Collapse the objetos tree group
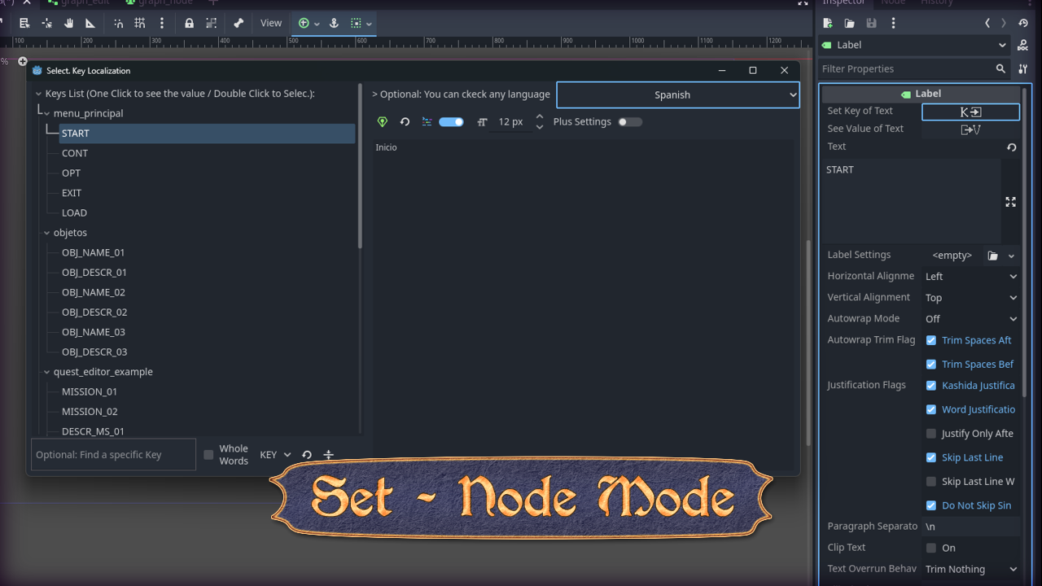The width and height of the screenshot is (1042, 586). click(x=46, y=233)
